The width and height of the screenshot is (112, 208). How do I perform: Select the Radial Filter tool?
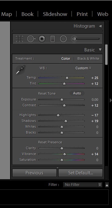(63, 39)
